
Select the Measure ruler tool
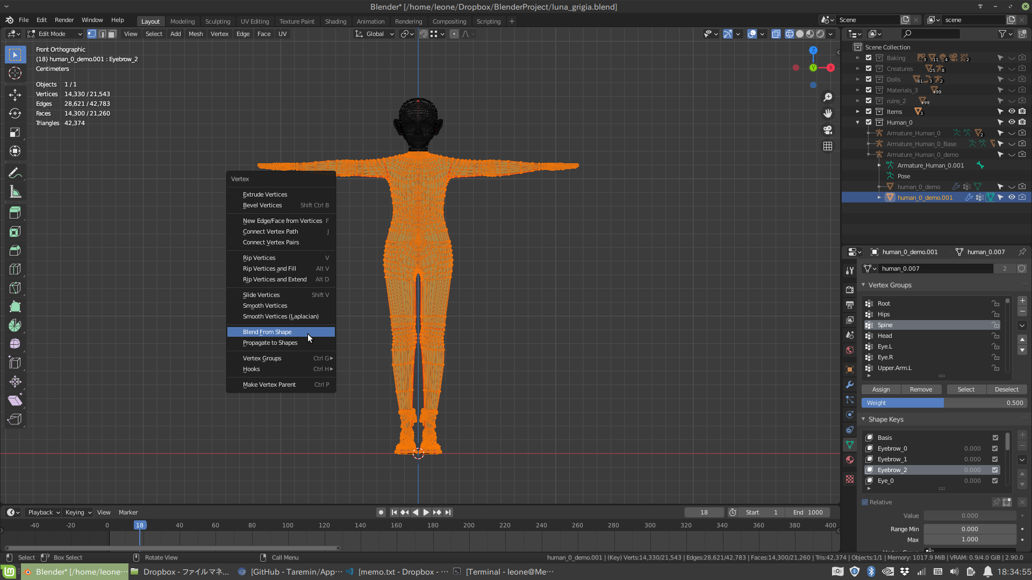(x=15, y=192)
